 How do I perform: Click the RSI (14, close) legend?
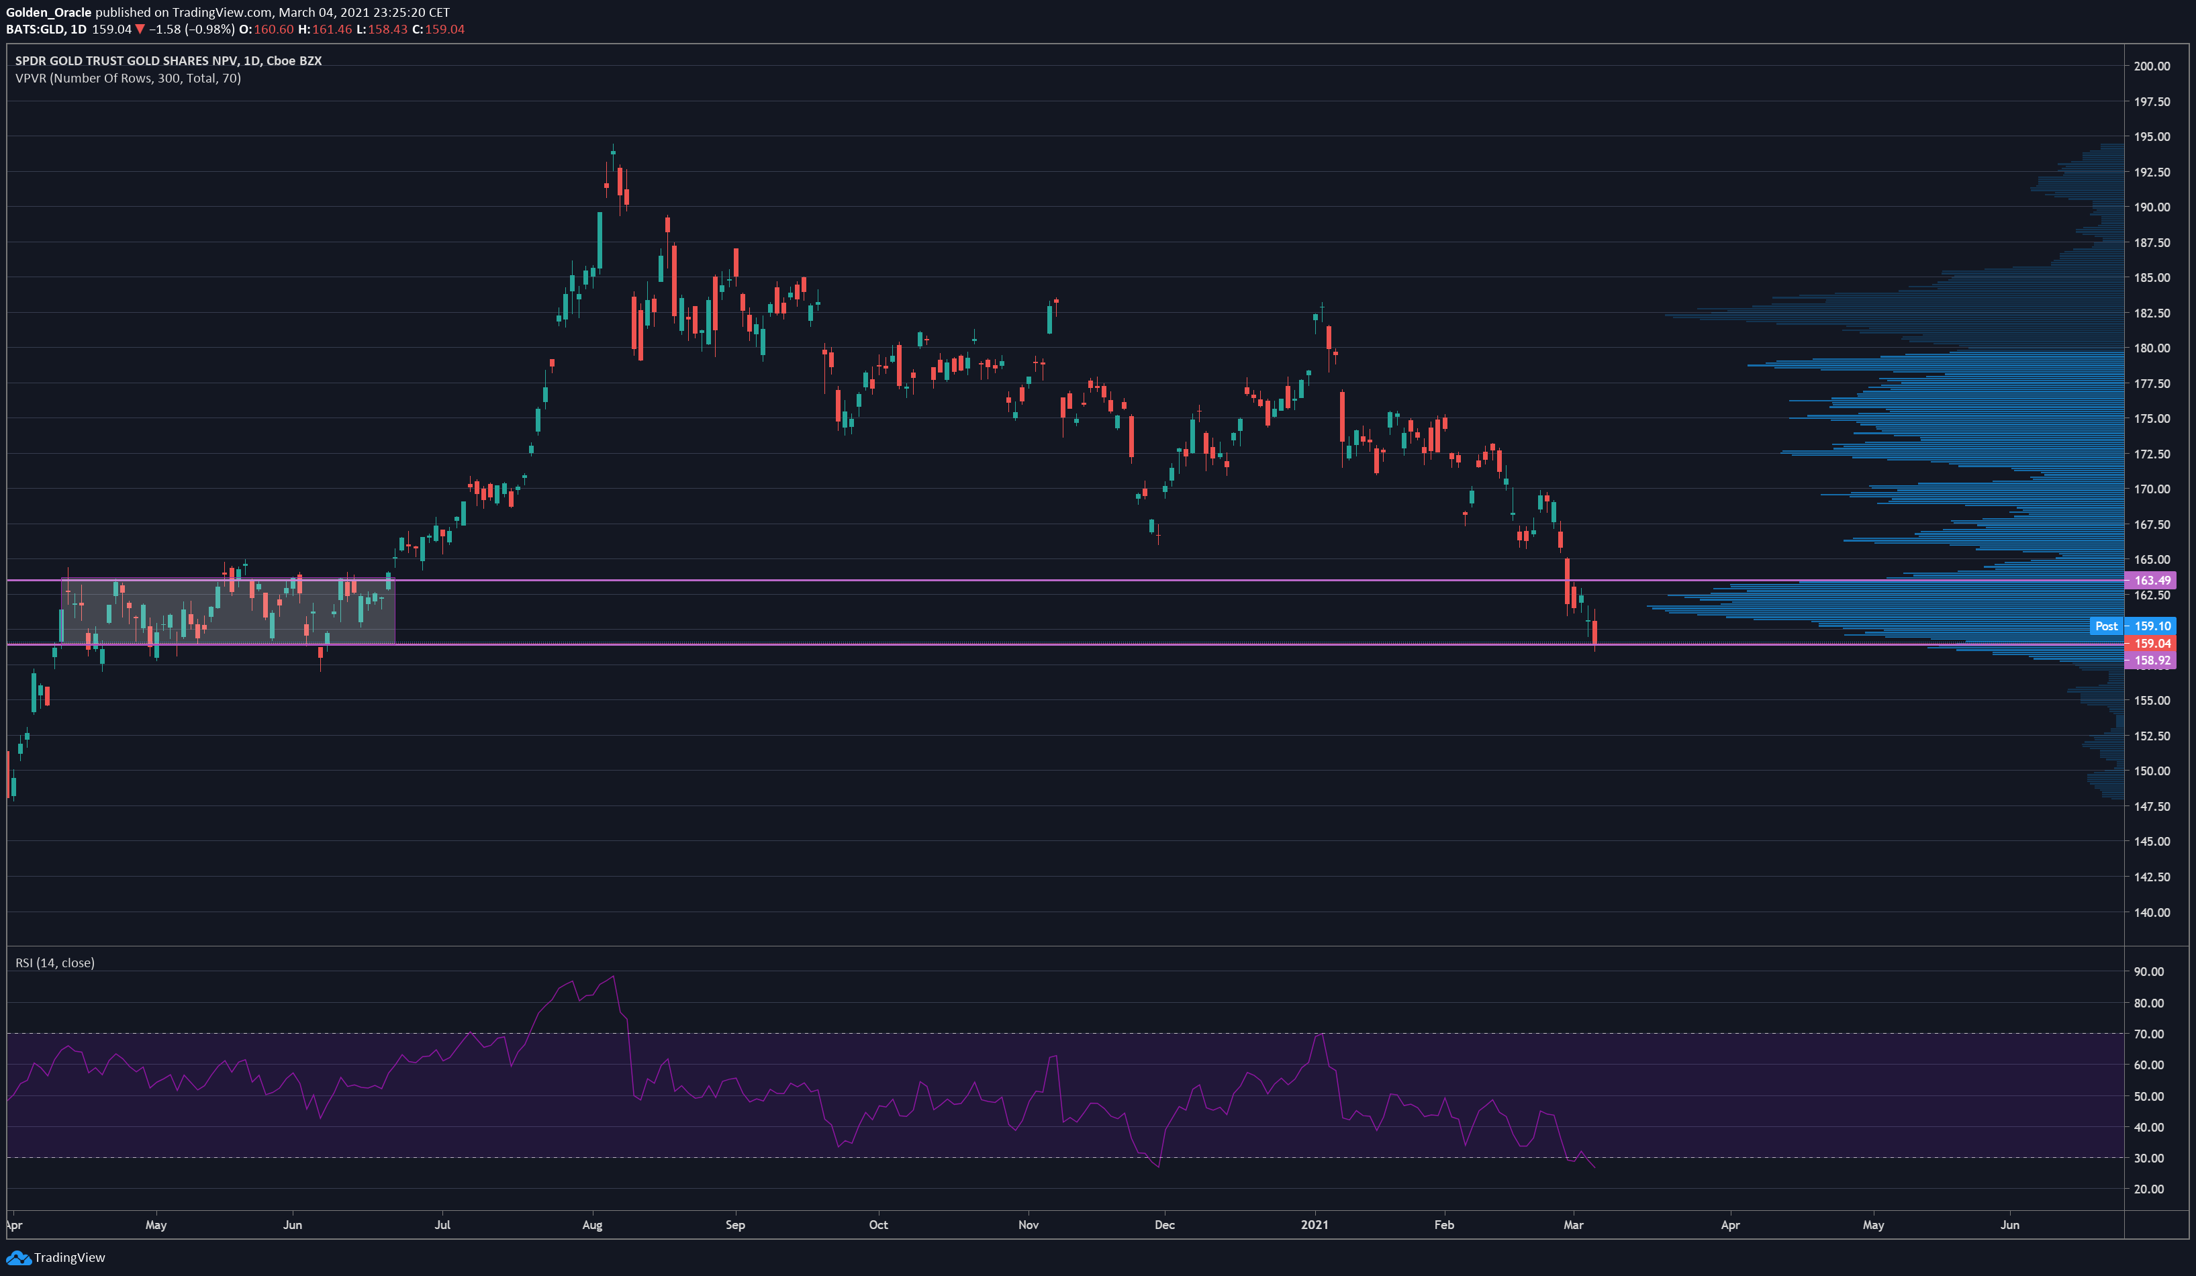(55, 963)
